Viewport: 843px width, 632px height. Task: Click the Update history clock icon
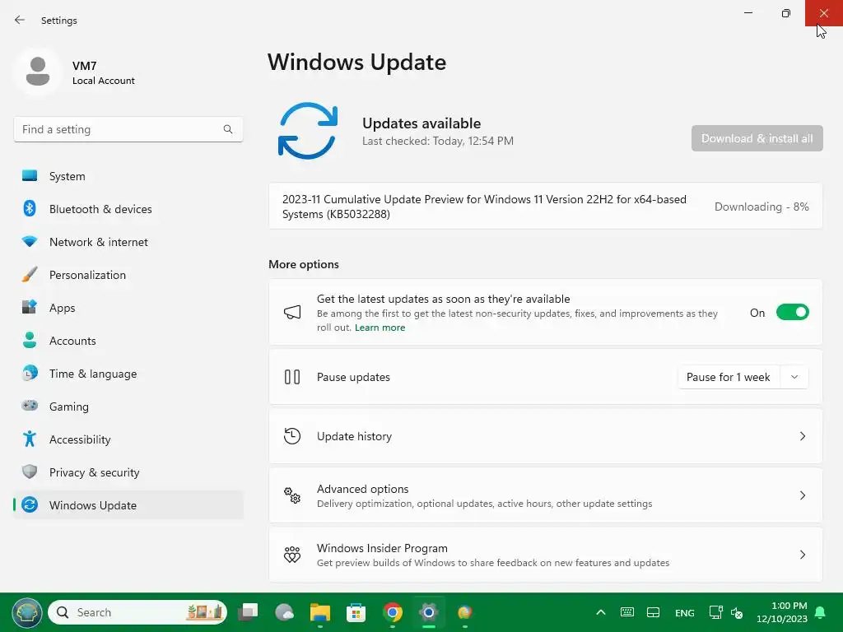(292, 436)
